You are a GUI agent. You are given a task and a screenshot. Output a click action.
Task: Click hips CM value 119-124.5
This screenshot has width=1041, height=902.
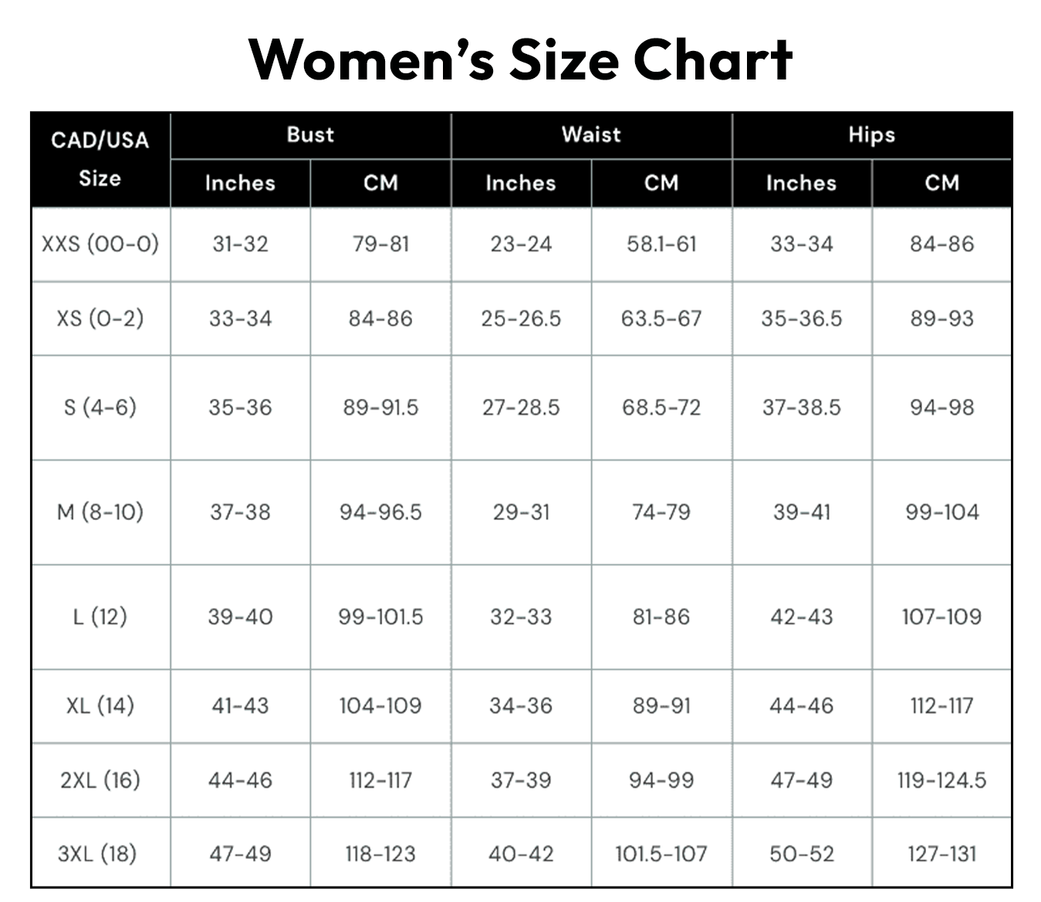click(x=941, y=780)
